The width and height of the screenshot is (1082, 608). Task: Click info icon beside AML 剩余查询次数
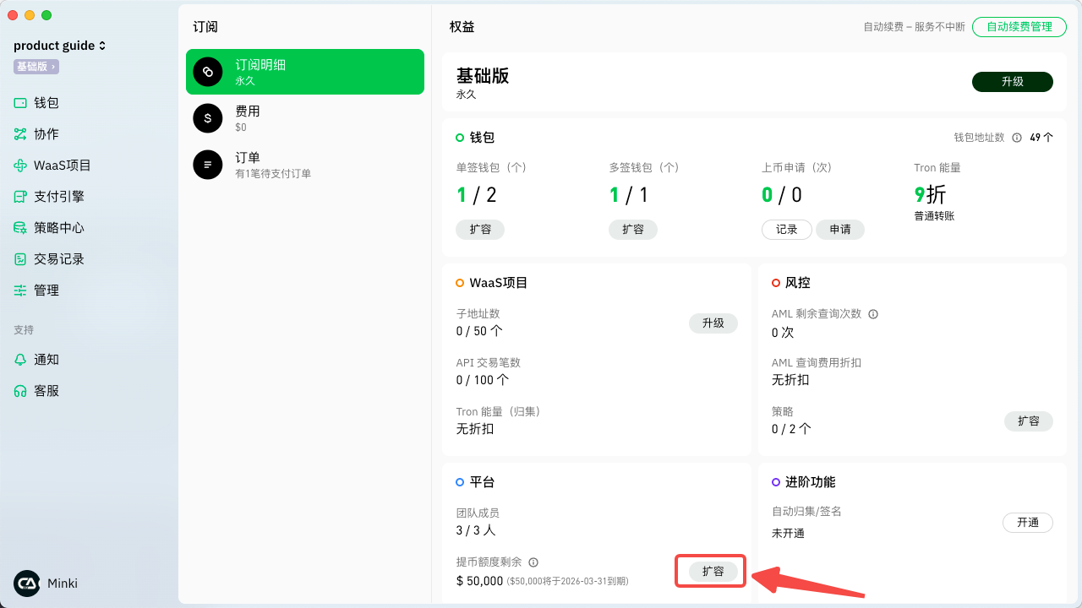(x=873, y=314)
